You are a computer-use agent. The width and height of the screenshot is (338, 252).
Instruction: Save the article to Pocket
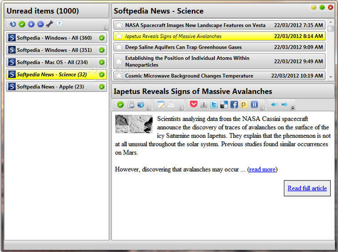194,105
